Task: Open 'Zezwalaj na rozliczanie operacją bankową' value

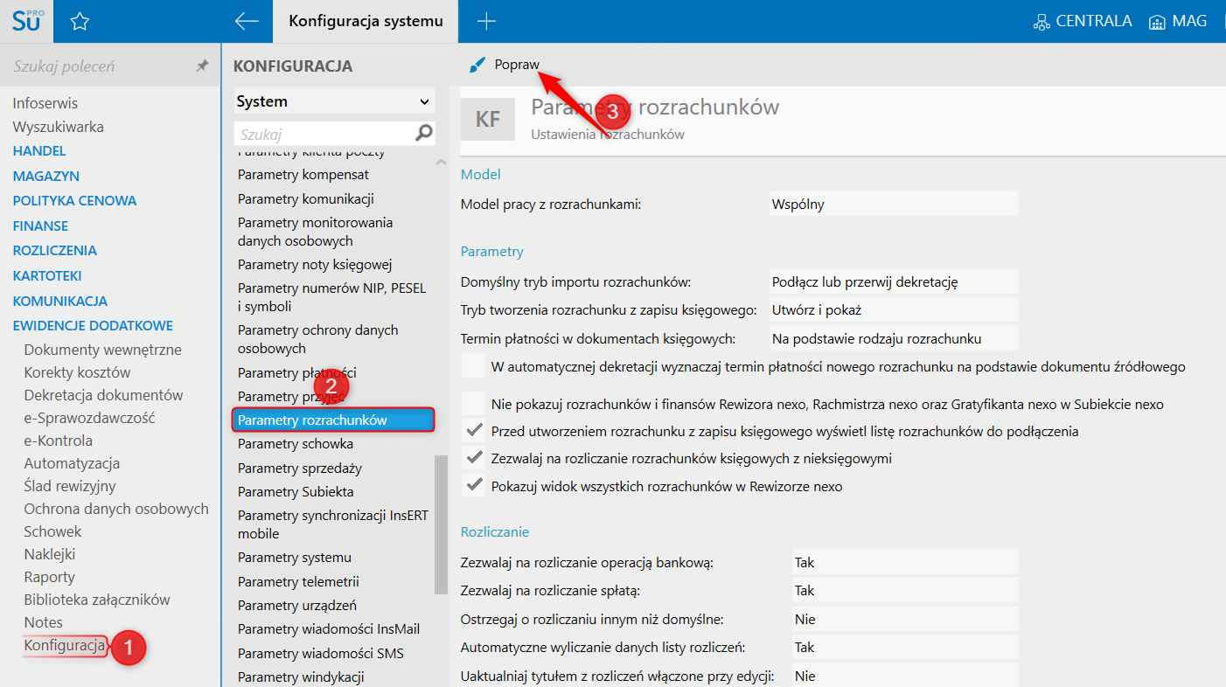Action: coord(904,562)
